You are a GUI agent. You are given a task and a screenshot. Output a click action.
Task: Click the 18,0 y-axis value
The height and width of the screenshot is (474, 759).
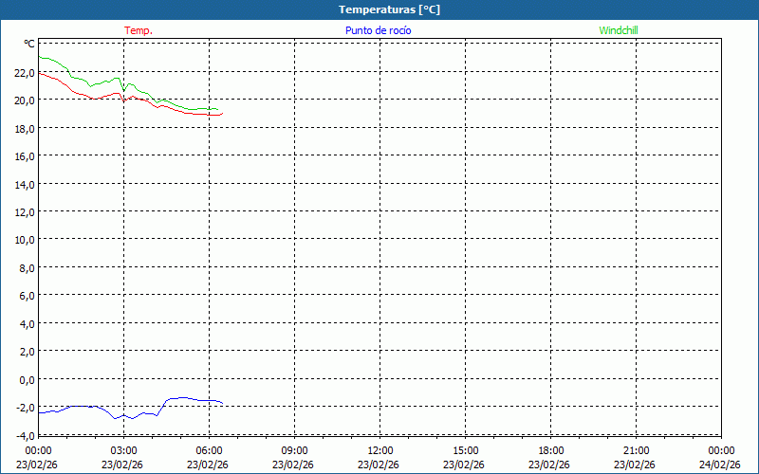[23, 128]
